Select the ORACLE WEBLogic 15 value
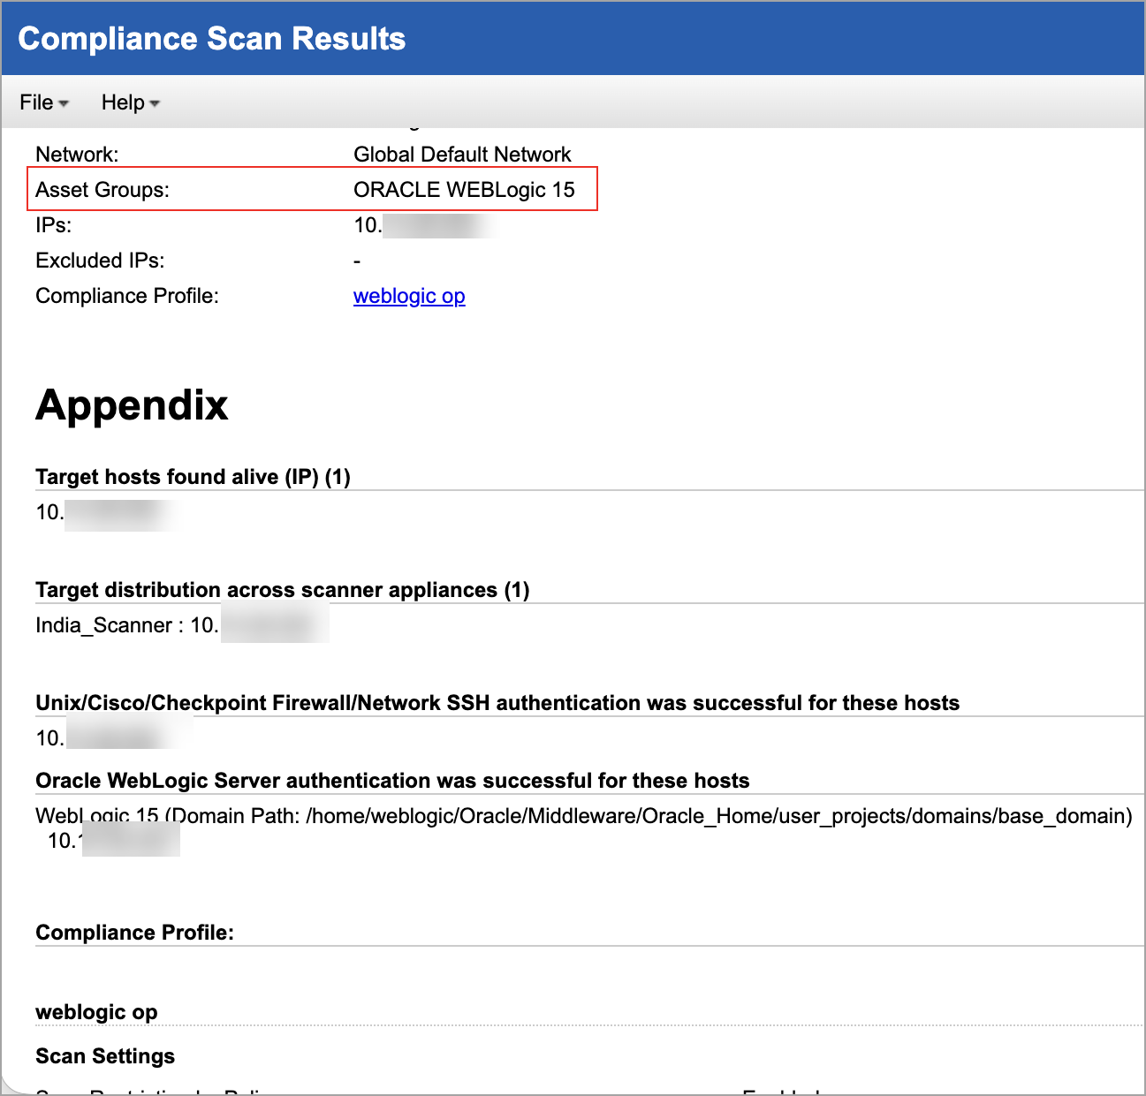1146x1096 pixels. pyautogui.click(x=464, y=190)
